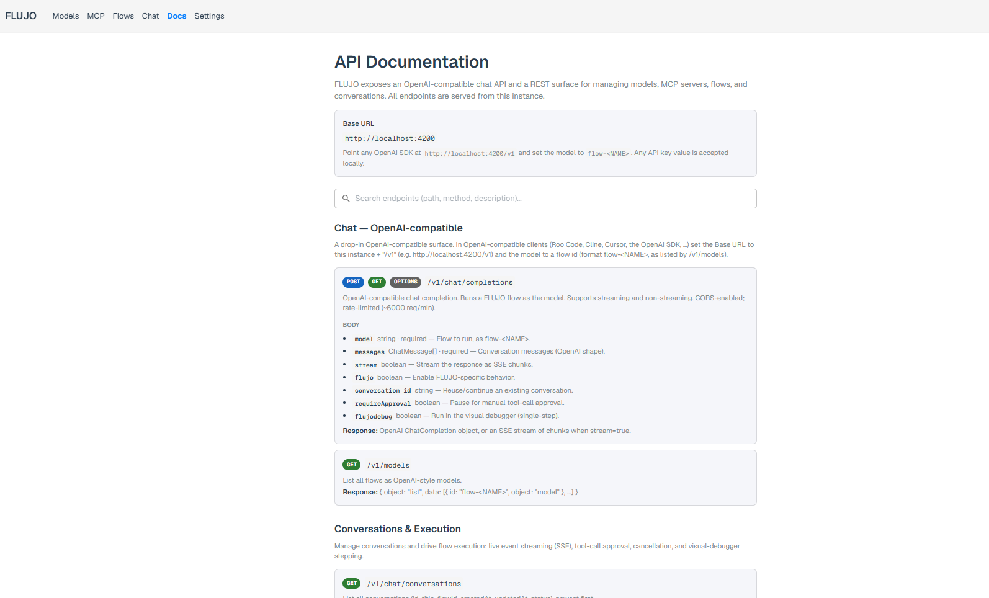
Task: Click the magnifier icon in search box
Action: (346, 199)
